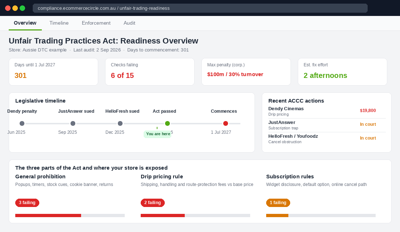
Task: Click the Drip pricing rule progress bar
Action: tap(195, 215)
